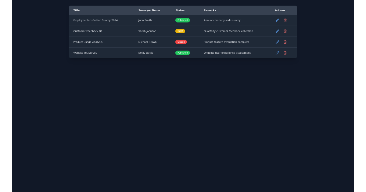366x192 pixels.
Task: Delete the Customer Feedback Q1 survey
Action: point(285,31)
